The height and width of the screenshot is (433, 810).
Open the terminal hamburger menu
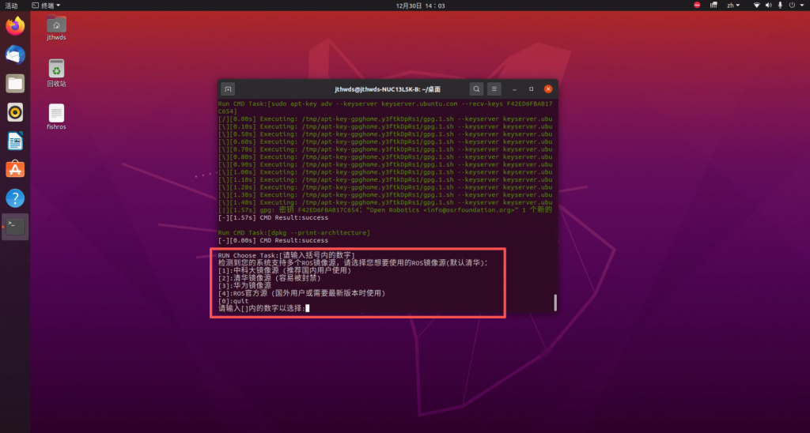pyautogui.click(x=494, y=89)
